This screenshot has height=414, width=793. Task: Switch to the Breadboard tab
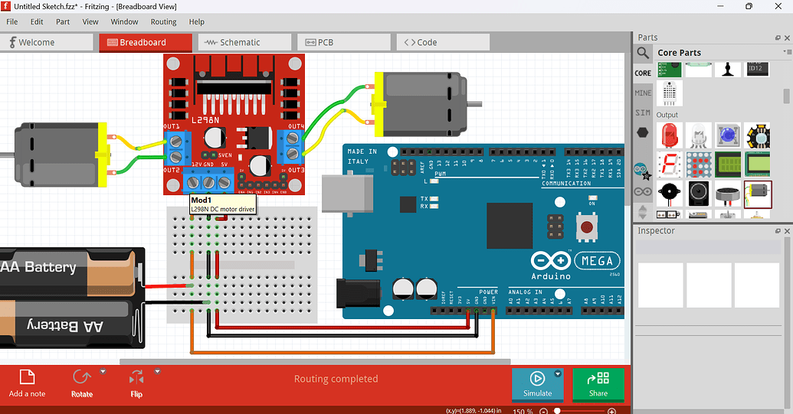pyautogui.click(x=146, y=42)
